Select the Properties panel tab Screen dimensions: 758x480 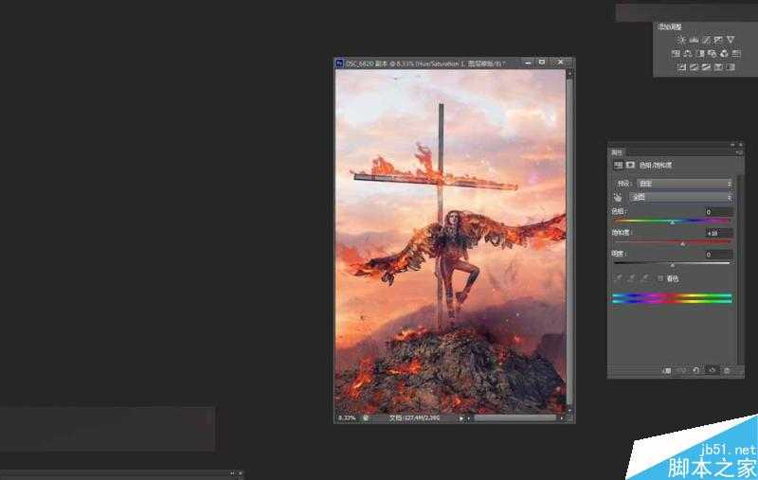pyautogui.click(x=617, y=151)
